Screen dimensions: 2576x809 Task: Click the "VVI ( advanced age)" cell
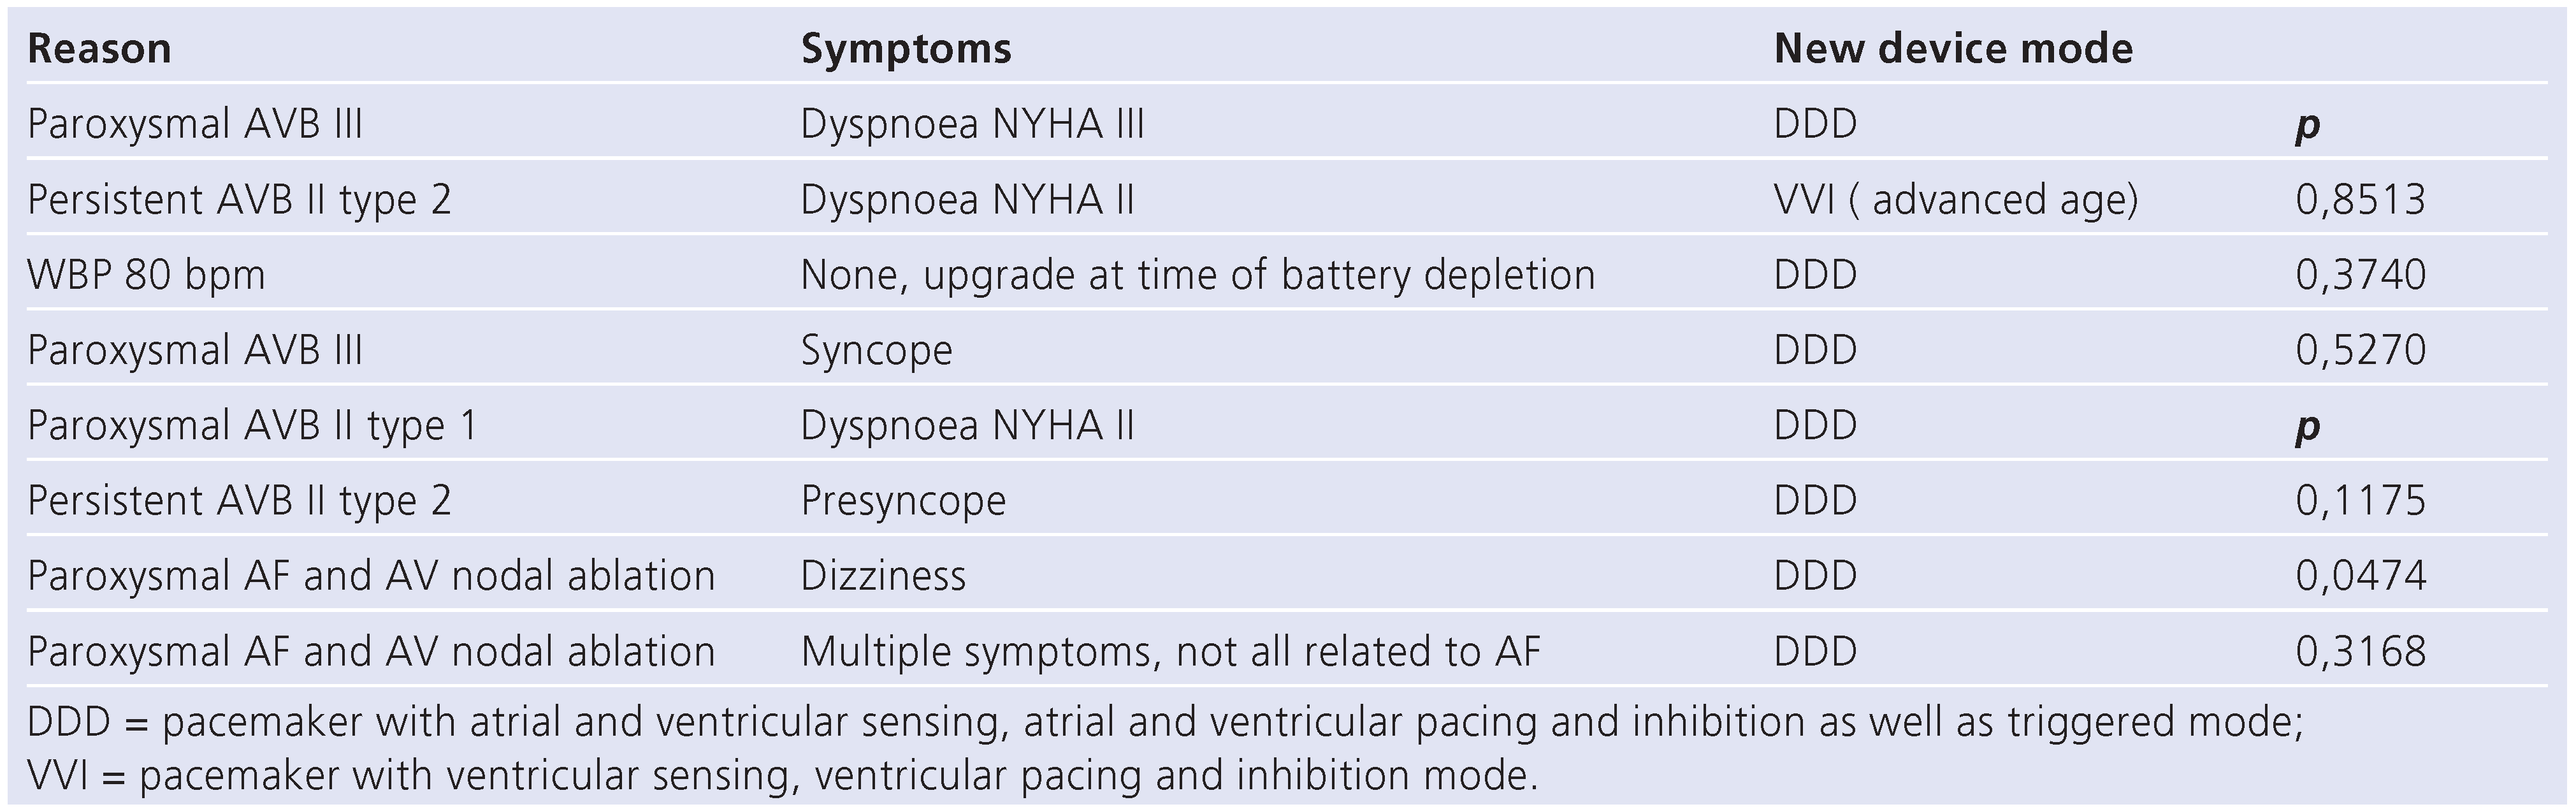[1955, 200]
